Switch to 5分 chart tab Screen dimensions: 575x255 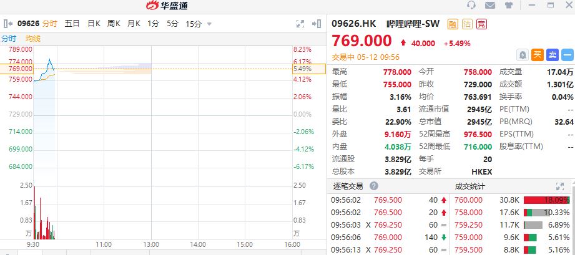point(172,24)
